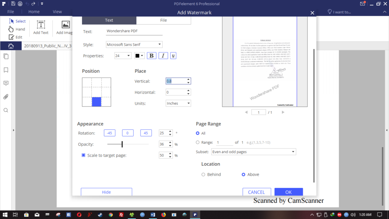
Task: Click the Save icon in title bar
Action: 13,4
